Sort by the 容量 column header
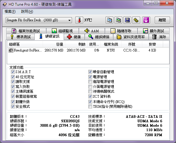This screenshot has width=176, height=143. click(x=54, y=44)
